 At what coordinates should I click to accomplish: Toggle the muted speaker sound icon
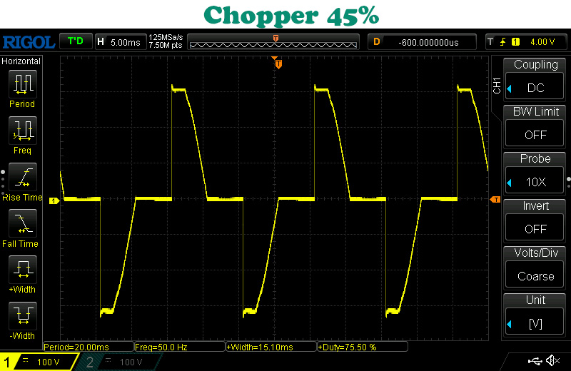click(552, 361)
